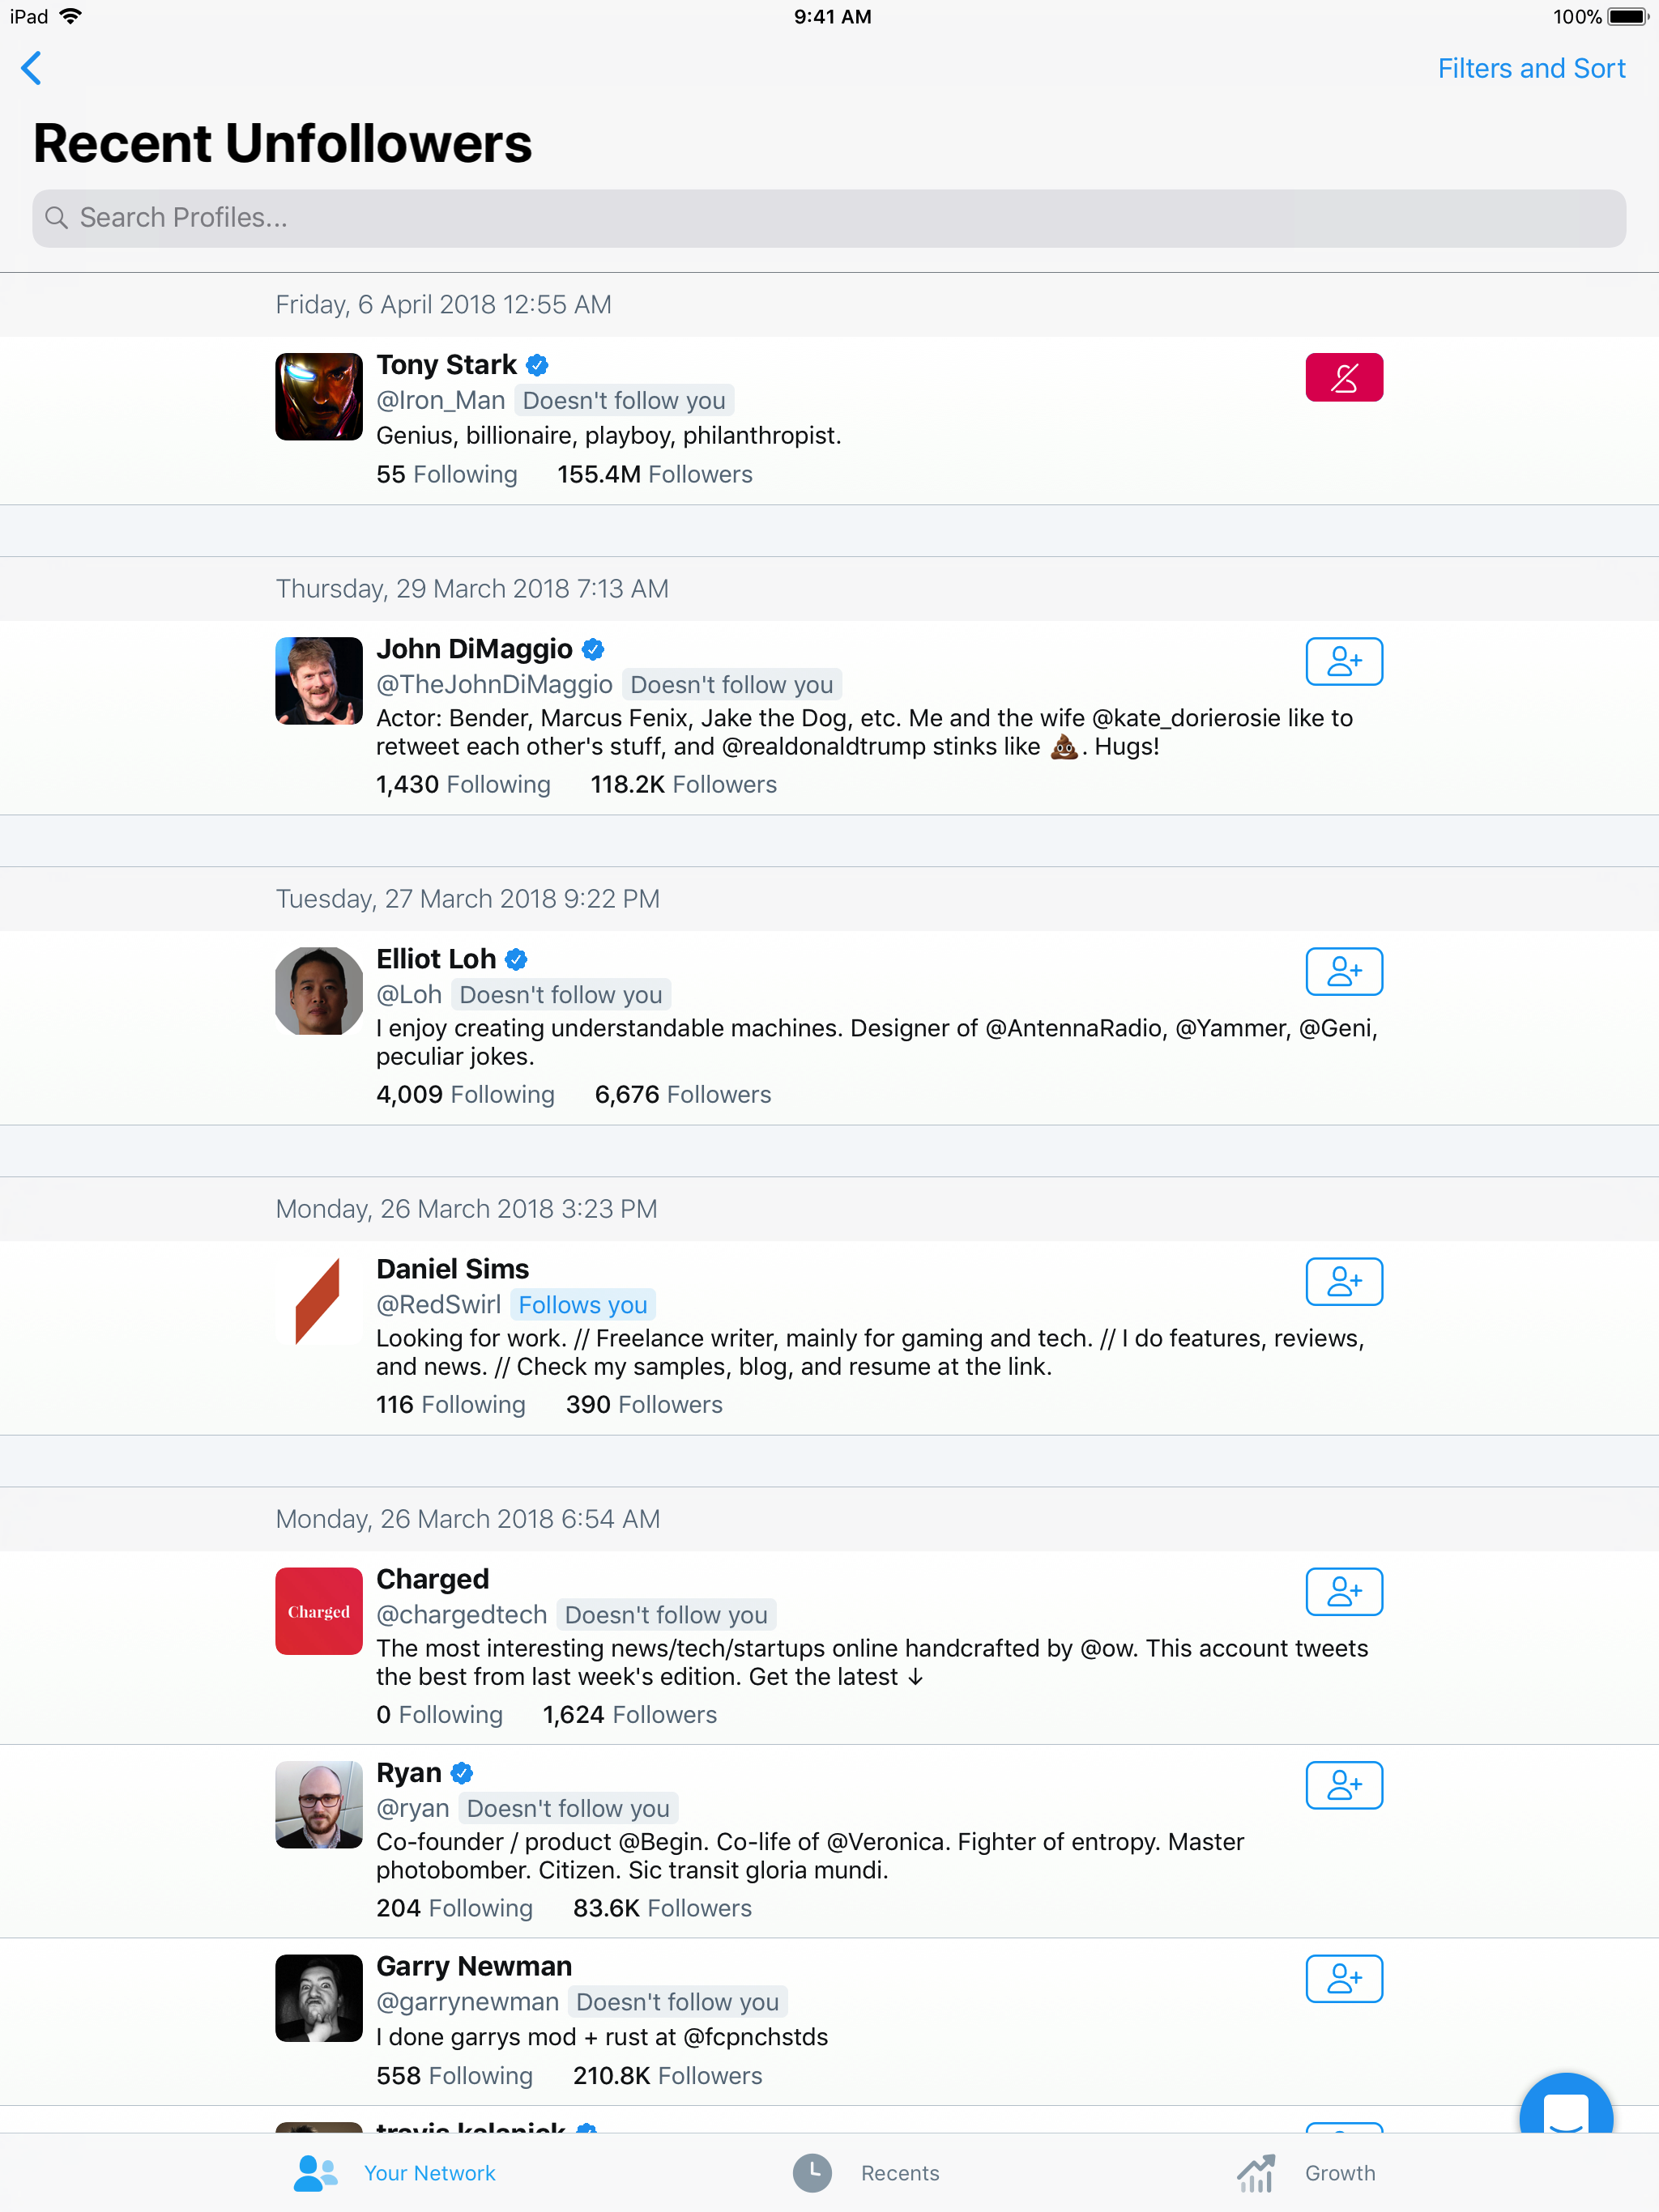
Task: Open Filters and Sort options
Action: click(1531, 69)
